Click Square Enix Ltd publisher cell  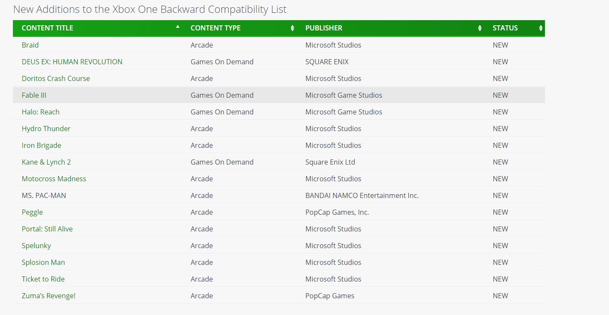coord(330,162)
